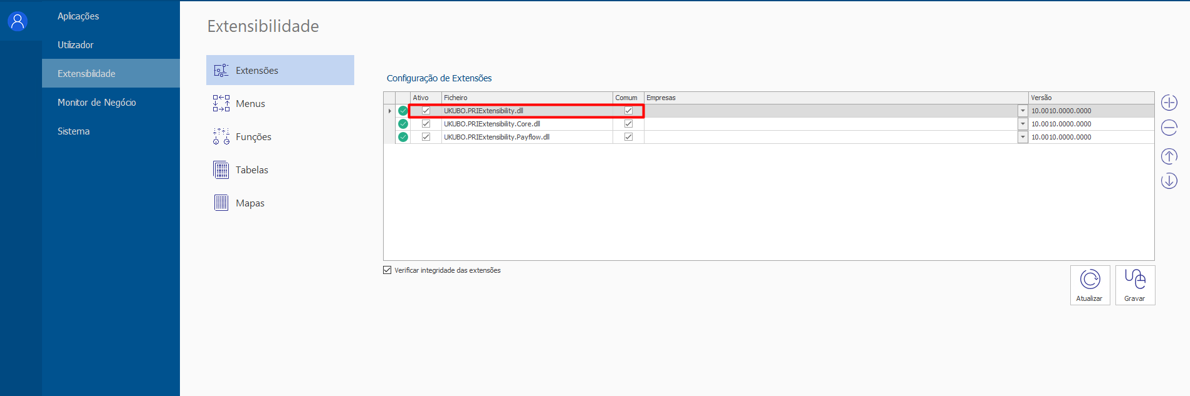
Task: Move extension up with arrow icon
Action: (1169, 156)
